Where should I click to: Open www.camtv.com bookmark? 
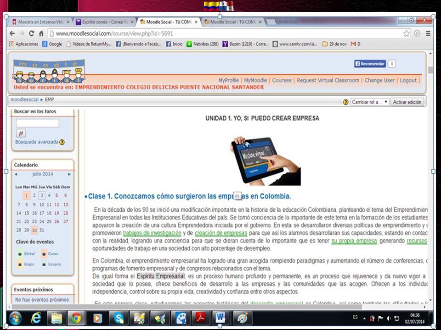click(295, 44)
